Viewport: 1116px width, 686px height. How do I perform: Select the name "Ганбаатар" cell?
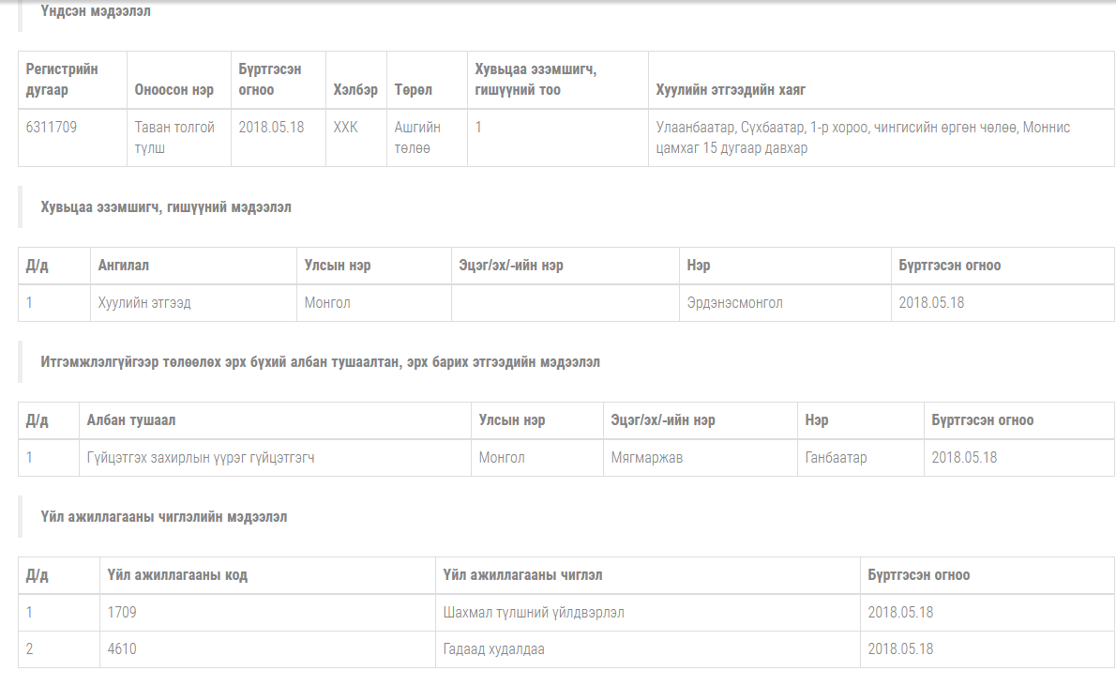click(x=836, y=458)
